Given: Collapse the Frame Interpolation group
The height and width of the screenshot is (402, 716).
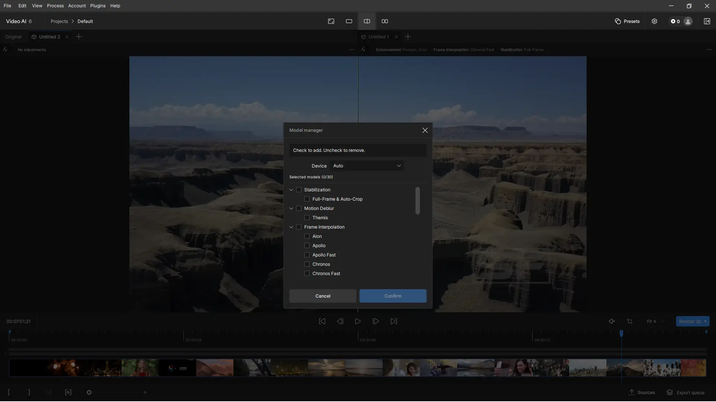Looking at the screenshot, I should [291, 227].
